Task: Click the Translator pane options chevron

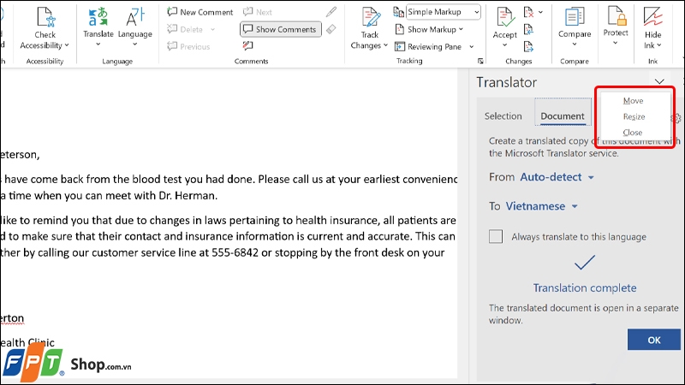Action: (659, 81)
